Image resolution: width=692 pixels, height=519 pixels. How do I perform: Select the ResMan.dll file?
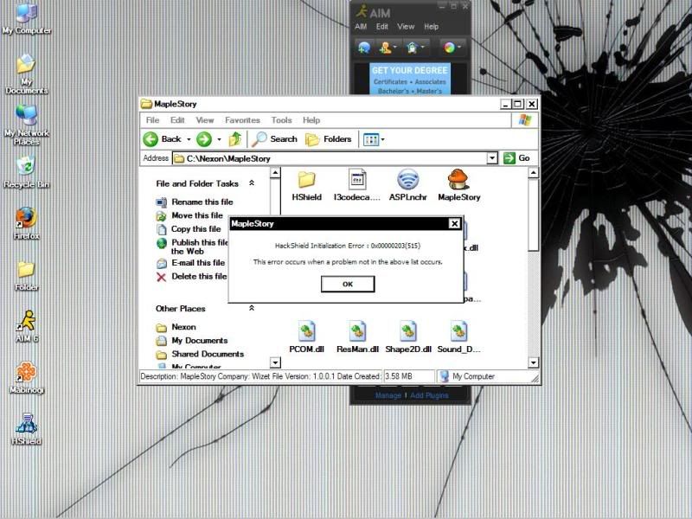357,337
